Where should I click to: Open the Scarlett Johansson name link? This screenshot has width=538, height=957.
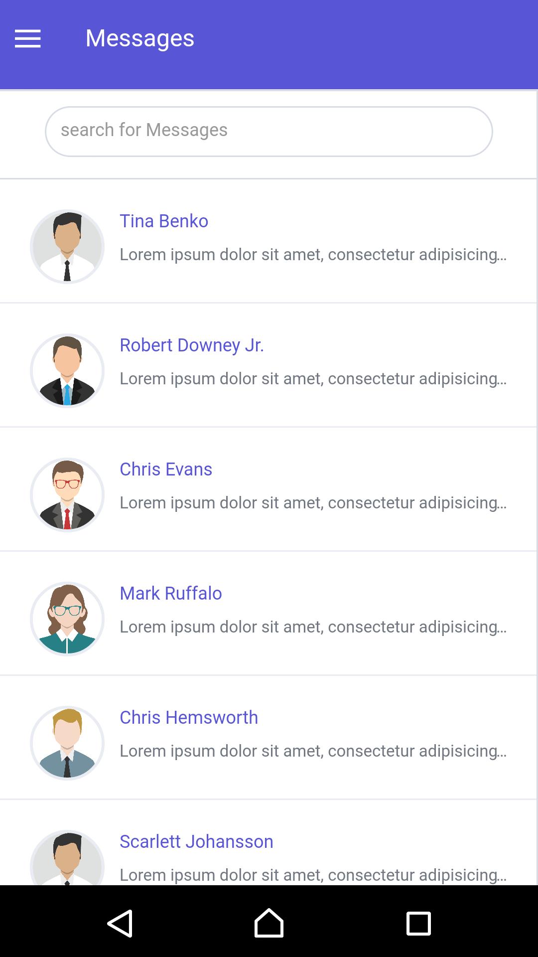click(196, 841)
